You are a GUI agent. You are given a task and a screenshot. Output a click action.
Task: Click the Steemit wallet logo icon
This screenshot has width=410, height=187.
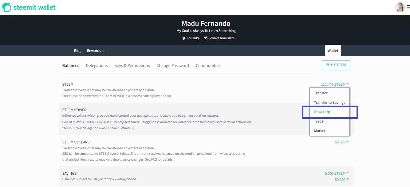[x=6, y=7]
